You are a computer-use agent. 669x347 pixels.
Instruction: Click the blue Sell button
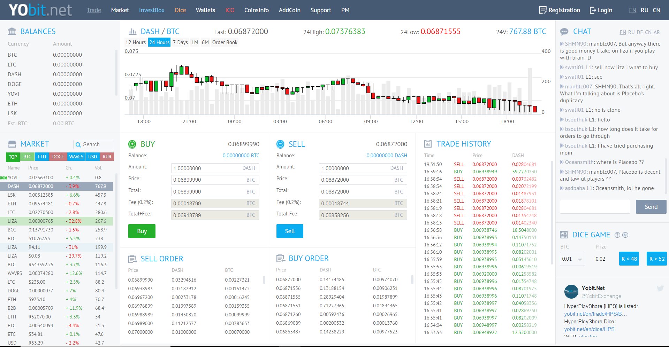[290, 231]
